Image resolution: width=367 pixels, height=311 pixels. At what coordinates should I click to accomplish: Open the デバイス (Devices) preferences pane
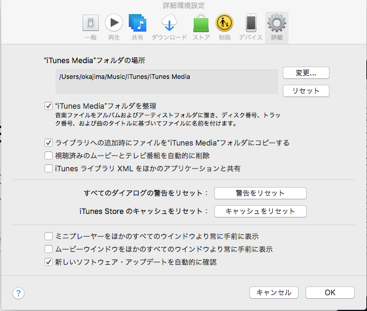[x=251, y=27]
